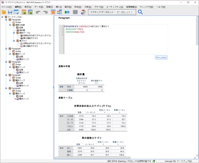This screenshot has height=163, width=199.
Task: Click the 世帯全体の収入カテゴリ (千ドル) table title
Action: coord(92,106)
